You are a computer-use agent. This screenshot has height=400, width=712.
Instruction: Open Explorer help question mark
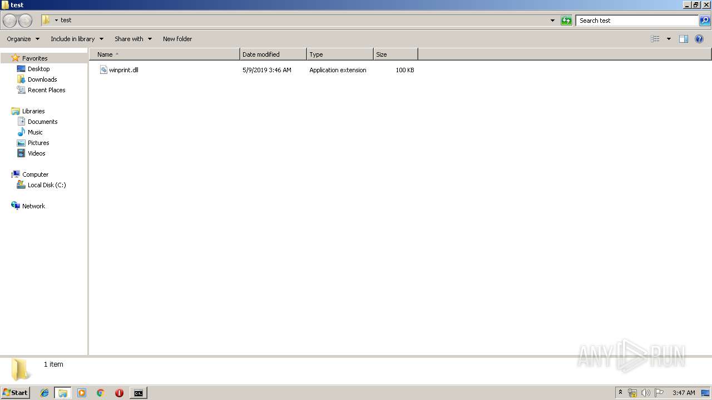tap(699, 39)
